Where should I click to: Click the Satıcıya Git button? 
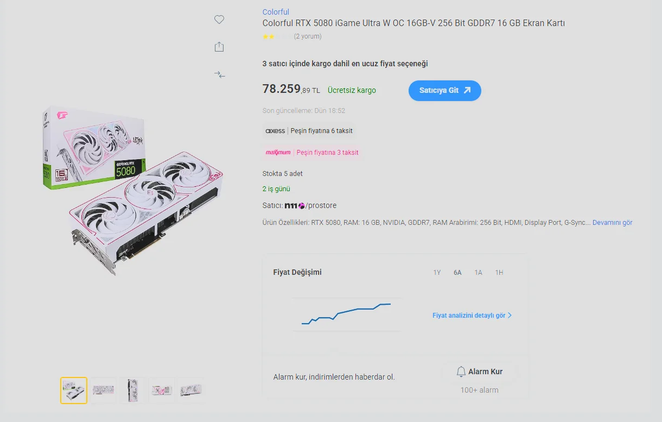(x=444, y=91)
